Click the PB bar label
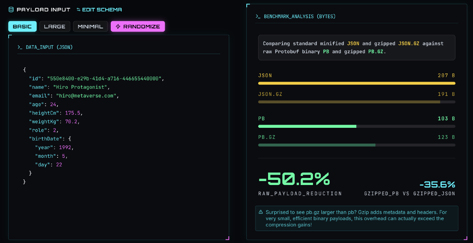 click(x=261, y=119)
